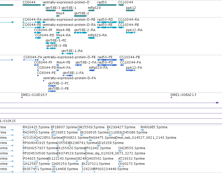222x173 pixels.
Task: Click the qkr58E-1-RA transcript
Action: click(x=67, y=54)
